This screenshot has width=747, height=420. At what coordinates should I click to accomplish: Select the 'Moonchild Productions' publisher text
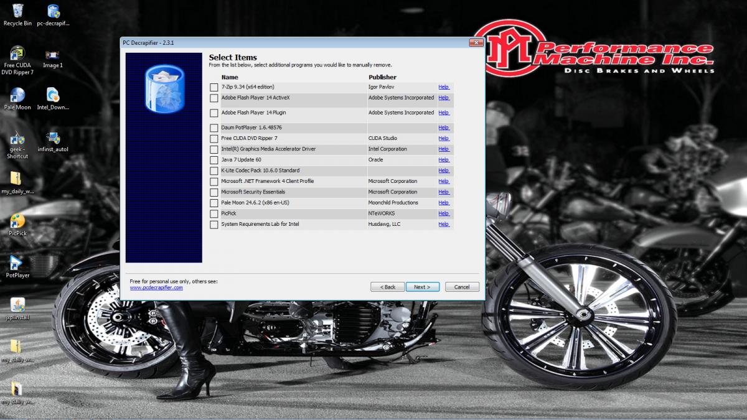pos(393,203)
